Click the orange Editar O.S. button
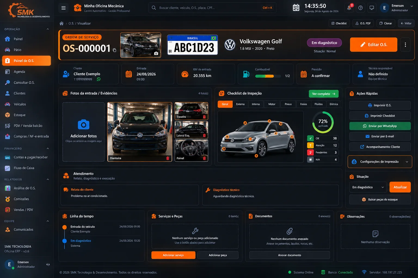Image resolution: width=418 pixels, height=278 pixels. click(x=374, y=45)
